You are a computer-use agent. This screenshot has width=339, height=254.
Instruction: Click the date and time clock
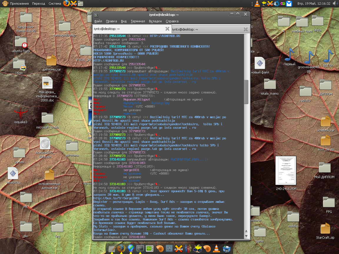click(314, 4)
